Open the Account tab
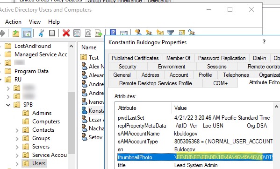The width and height of the screenshot is (280, 169). click(179, 74)
